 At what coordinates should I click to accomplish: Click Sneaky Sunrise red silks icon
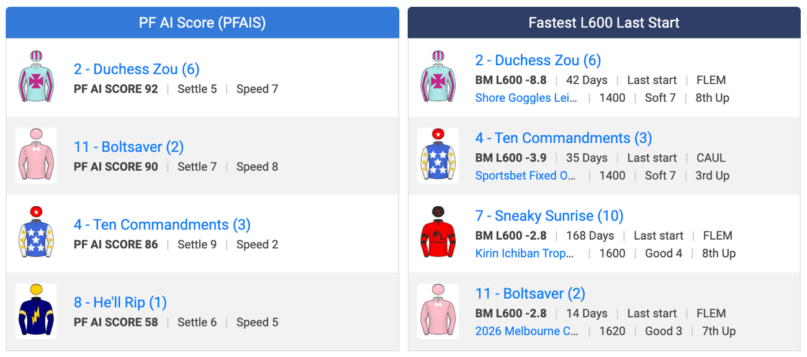tap(438, 233)
